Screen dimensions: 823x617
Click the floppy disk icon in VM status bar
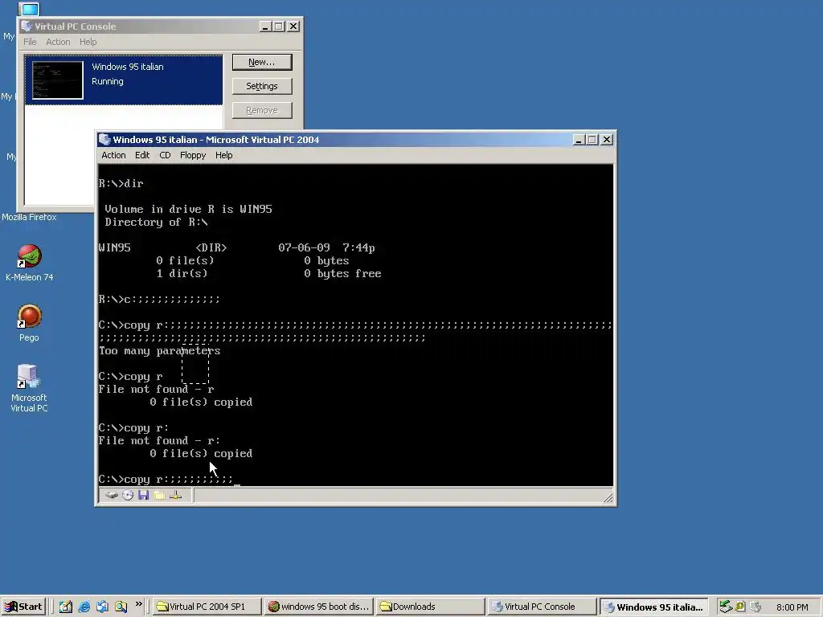[x=143, y=495]
